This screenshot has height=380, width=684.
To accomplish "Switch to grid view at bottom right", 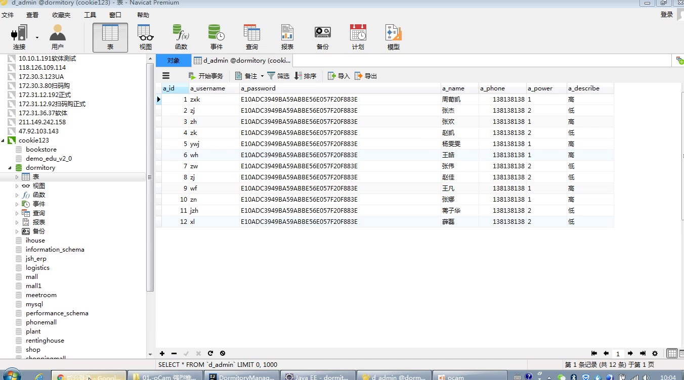I will 671,354.
